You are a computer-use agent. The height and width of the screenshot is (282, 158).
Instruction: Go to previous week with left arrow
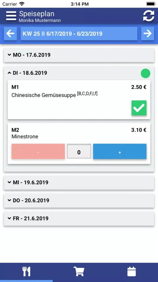pyautogui.click(x=10, y=34)
